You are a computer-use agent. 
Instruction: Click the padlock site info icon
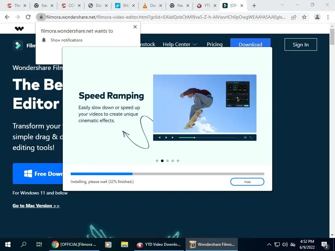point(41,17)
